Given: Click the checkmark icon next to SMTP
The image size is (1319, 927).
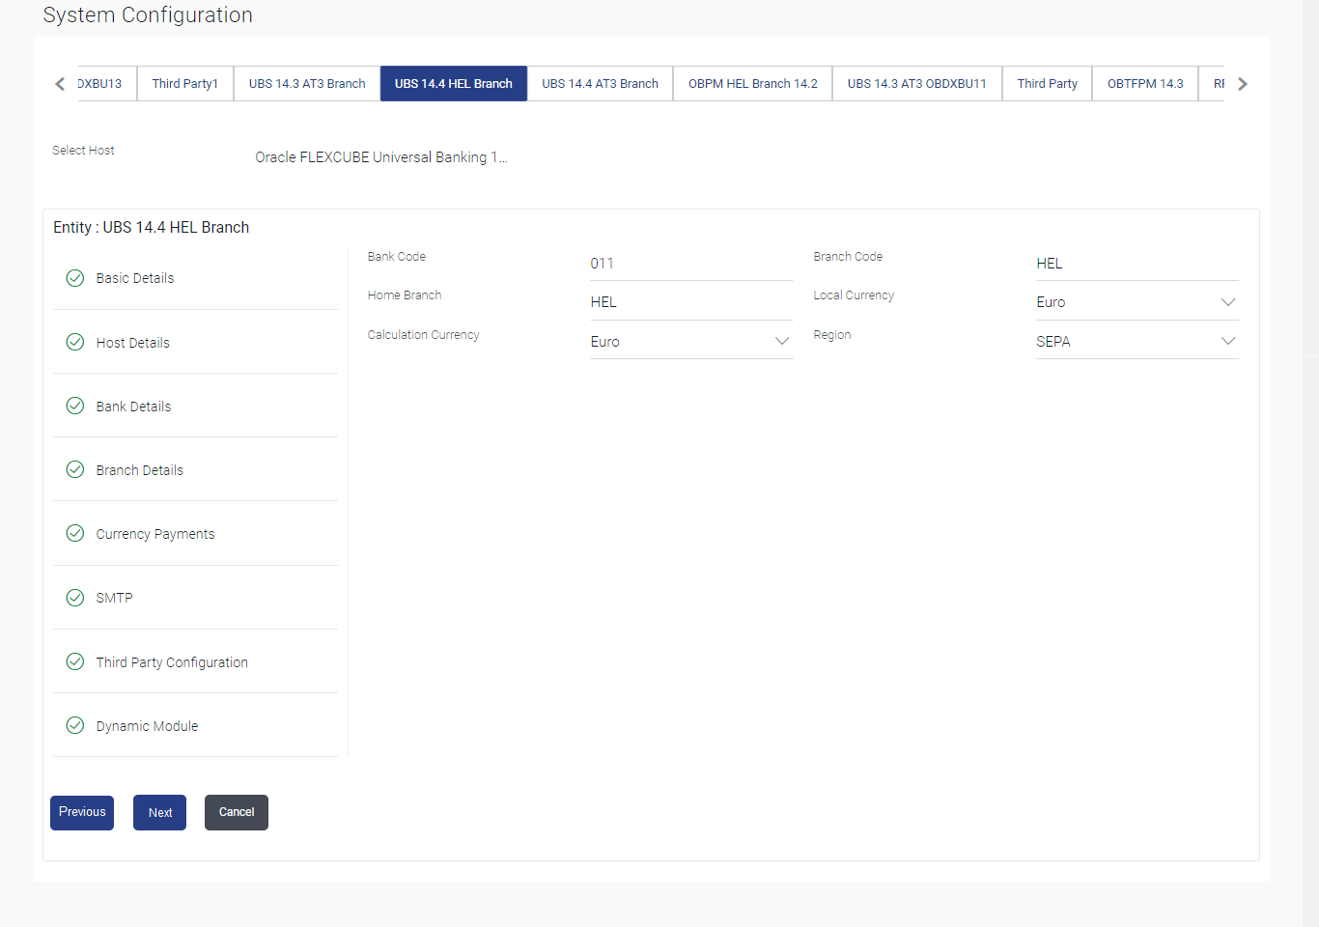Looking at the screenshot, I should click(x=75, y=598).
